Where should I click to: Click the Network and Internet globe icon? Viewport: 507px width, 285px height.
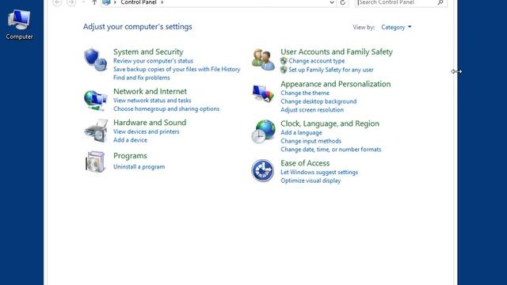pos(95,101)
